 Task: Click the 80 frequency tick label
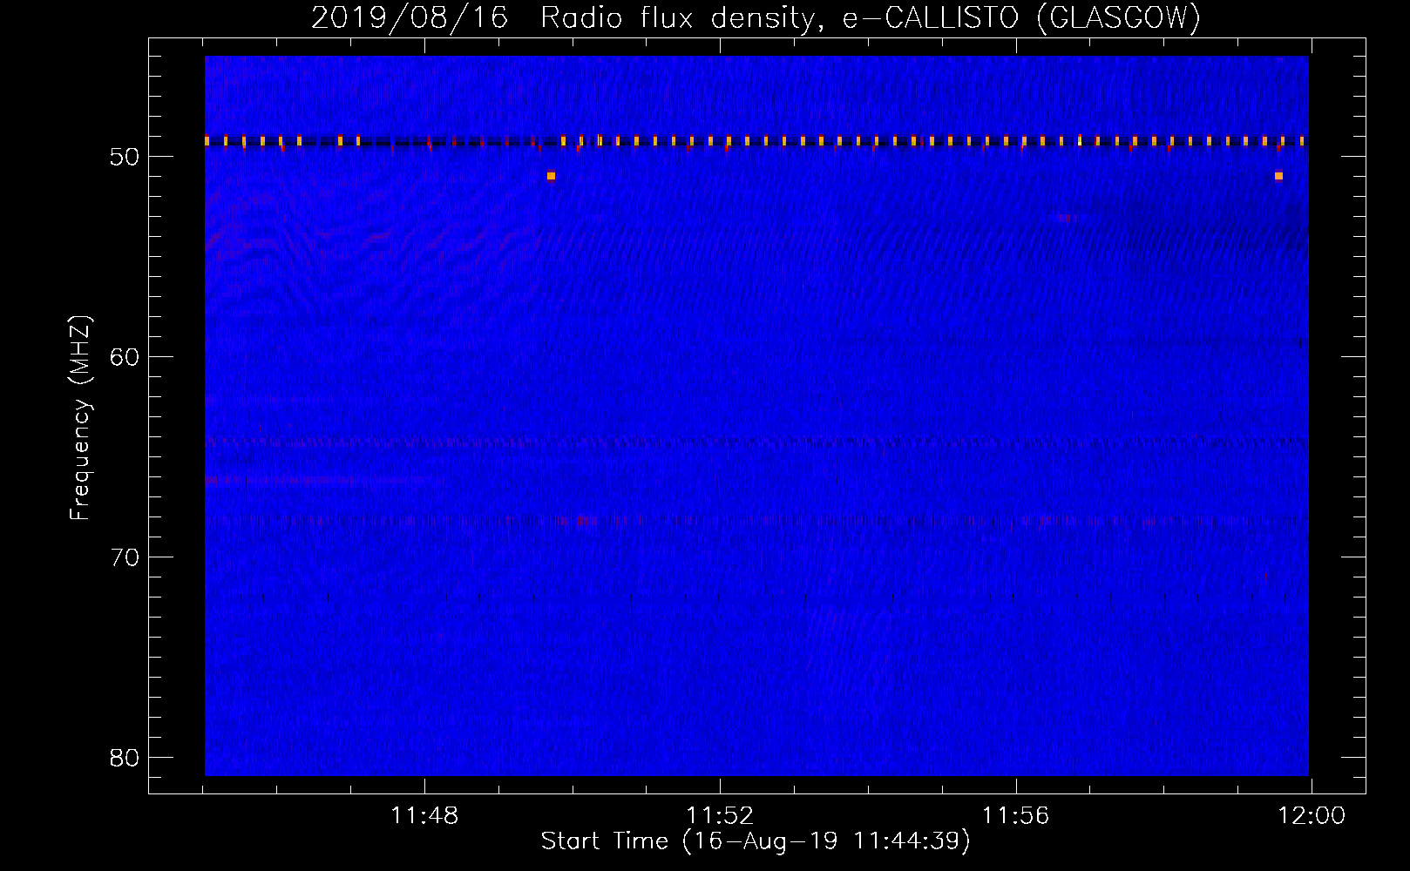point(125,758)
